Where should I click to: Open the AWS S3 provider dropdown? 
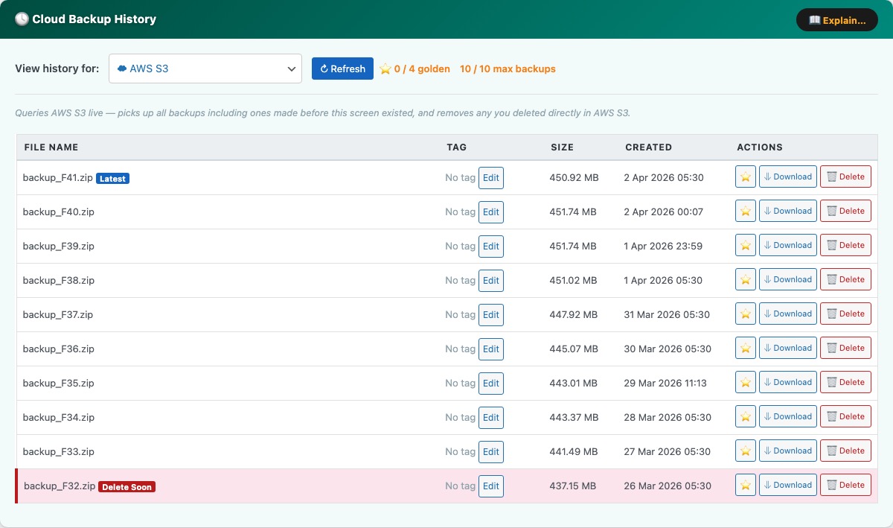205,69
